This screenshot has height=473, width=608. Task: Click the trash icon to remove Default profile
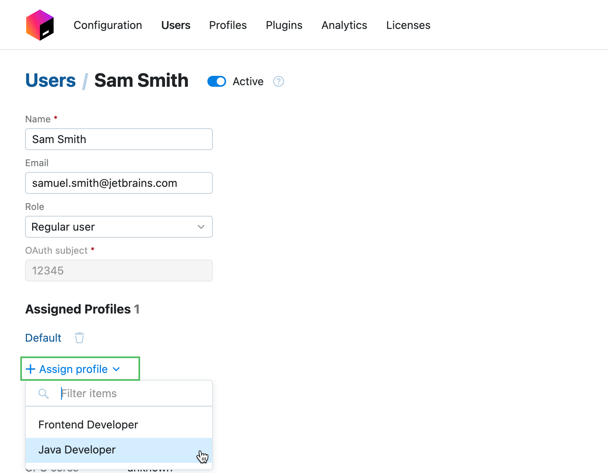coord(79,337)
